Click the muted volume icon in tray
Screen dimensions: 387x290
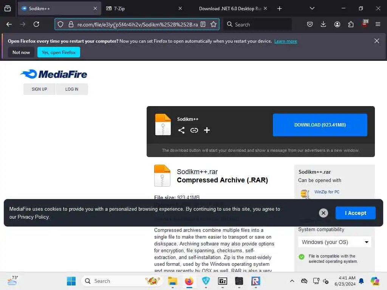point(326,281)
